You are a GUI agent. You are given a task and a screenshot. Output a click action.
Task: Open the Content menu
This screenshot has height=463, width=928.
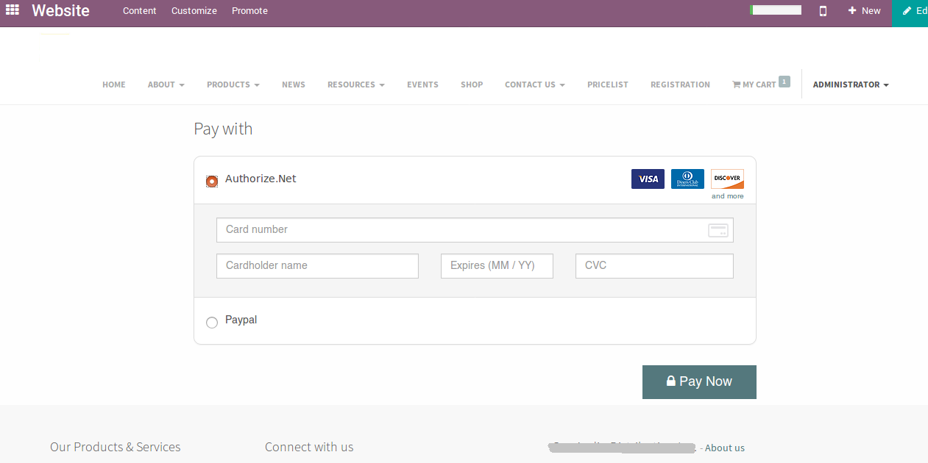click(x=140, y=11)
